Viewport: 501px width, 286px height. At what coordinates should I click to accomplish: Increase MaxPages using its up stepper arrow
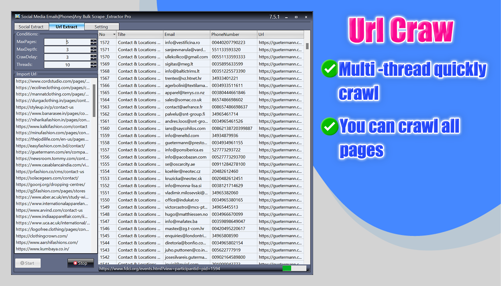pos(93,40)
